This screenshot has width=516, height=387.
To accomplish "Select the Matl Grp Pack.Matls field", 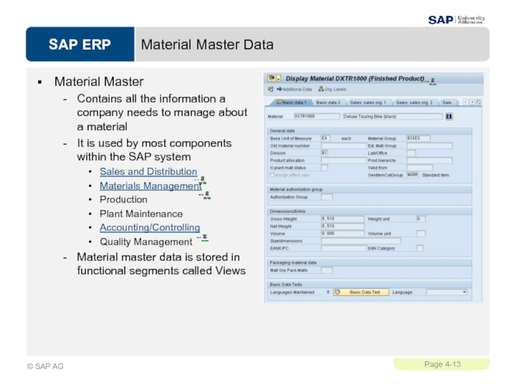I will point(327,270).
